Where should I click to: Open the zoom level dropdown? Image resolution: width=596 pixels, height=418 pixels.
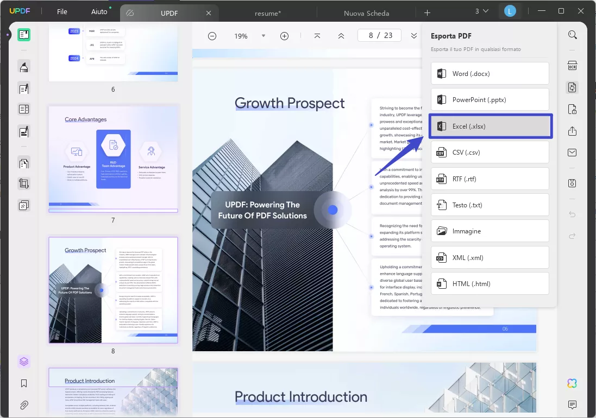[x=264, y=36]
